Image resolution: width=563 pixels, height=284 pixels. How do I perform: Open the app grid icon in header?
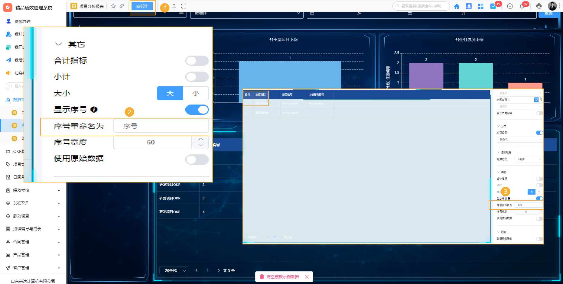[x=480, y=6]
